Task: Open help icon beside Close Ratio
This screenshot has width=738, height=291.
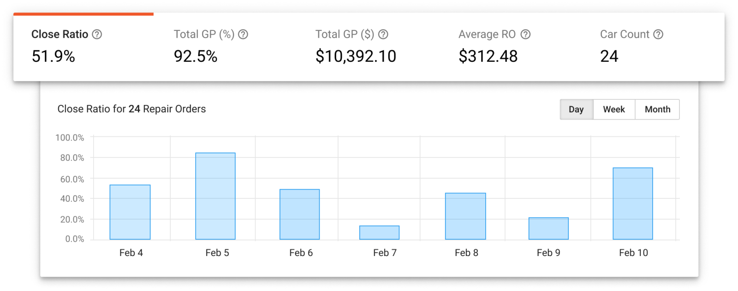Action: coord(97,35)
